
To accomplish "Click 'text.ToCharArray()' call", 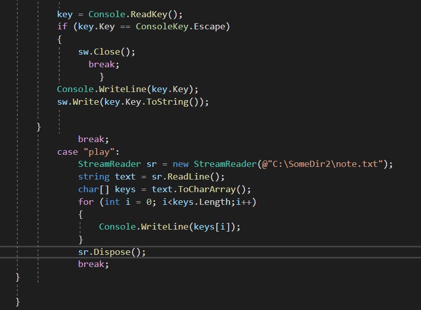I will click(x=201, y=189).
